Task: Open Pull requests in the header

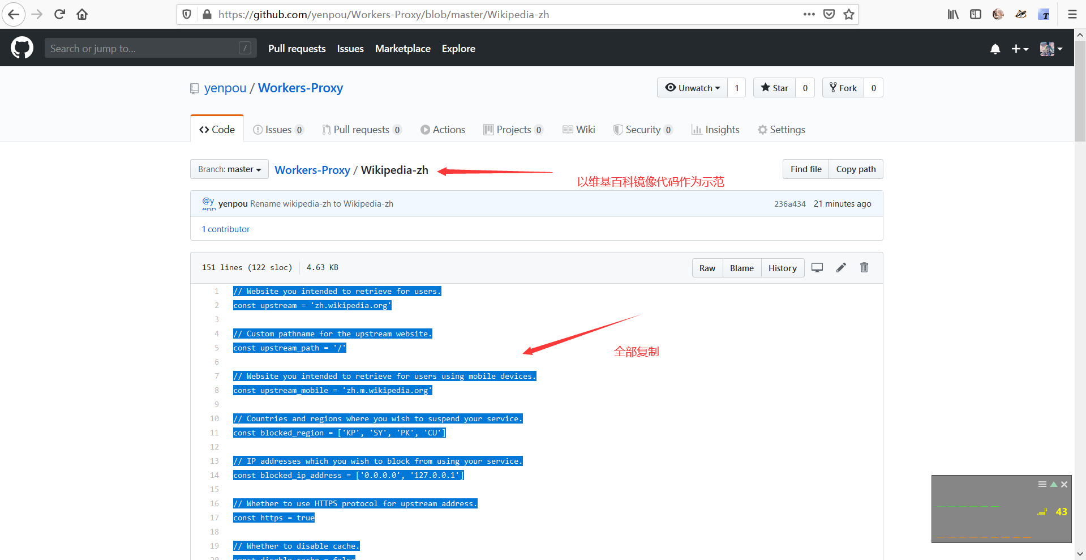Action: pos(297,49)
